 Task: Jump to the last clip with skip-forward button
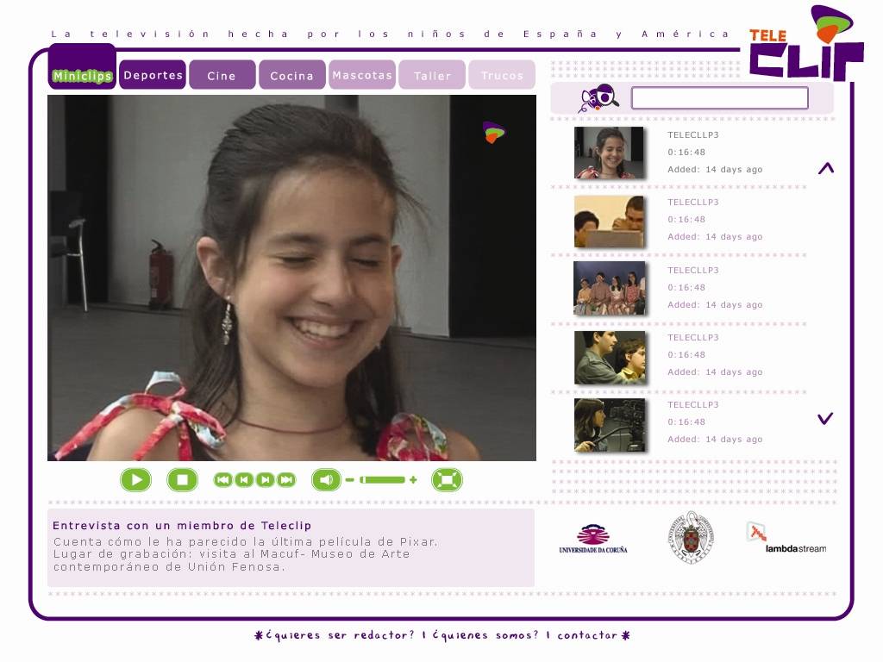(x=286, y=480)
